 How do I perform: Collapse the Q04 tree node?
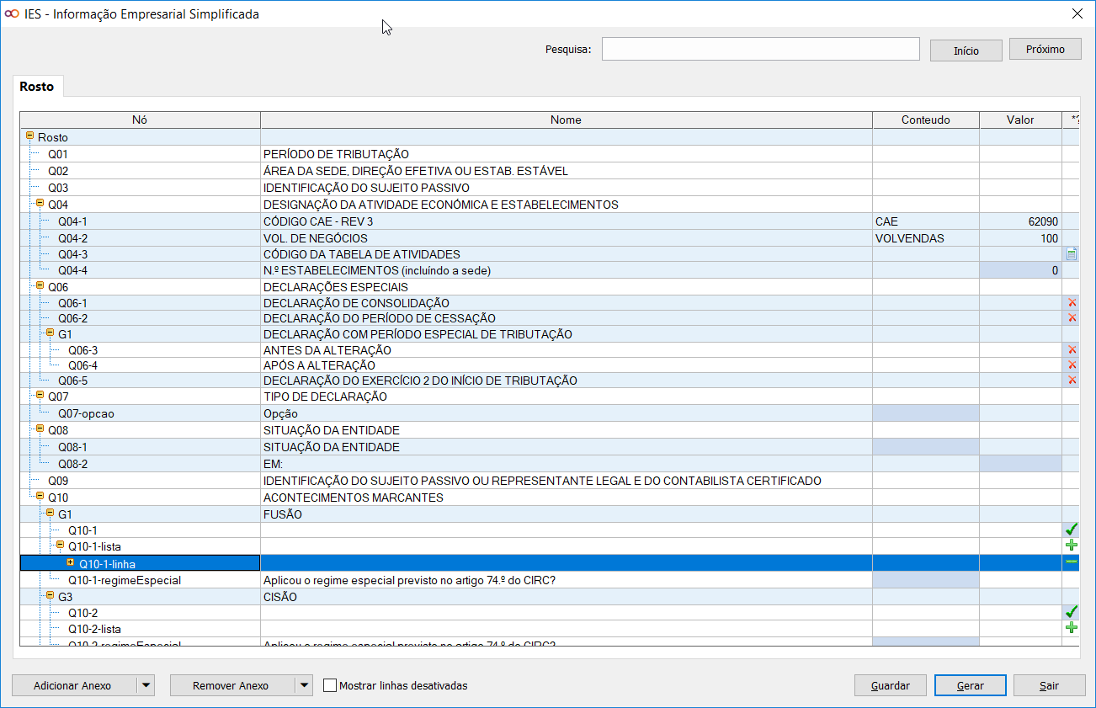pos(40,204)
